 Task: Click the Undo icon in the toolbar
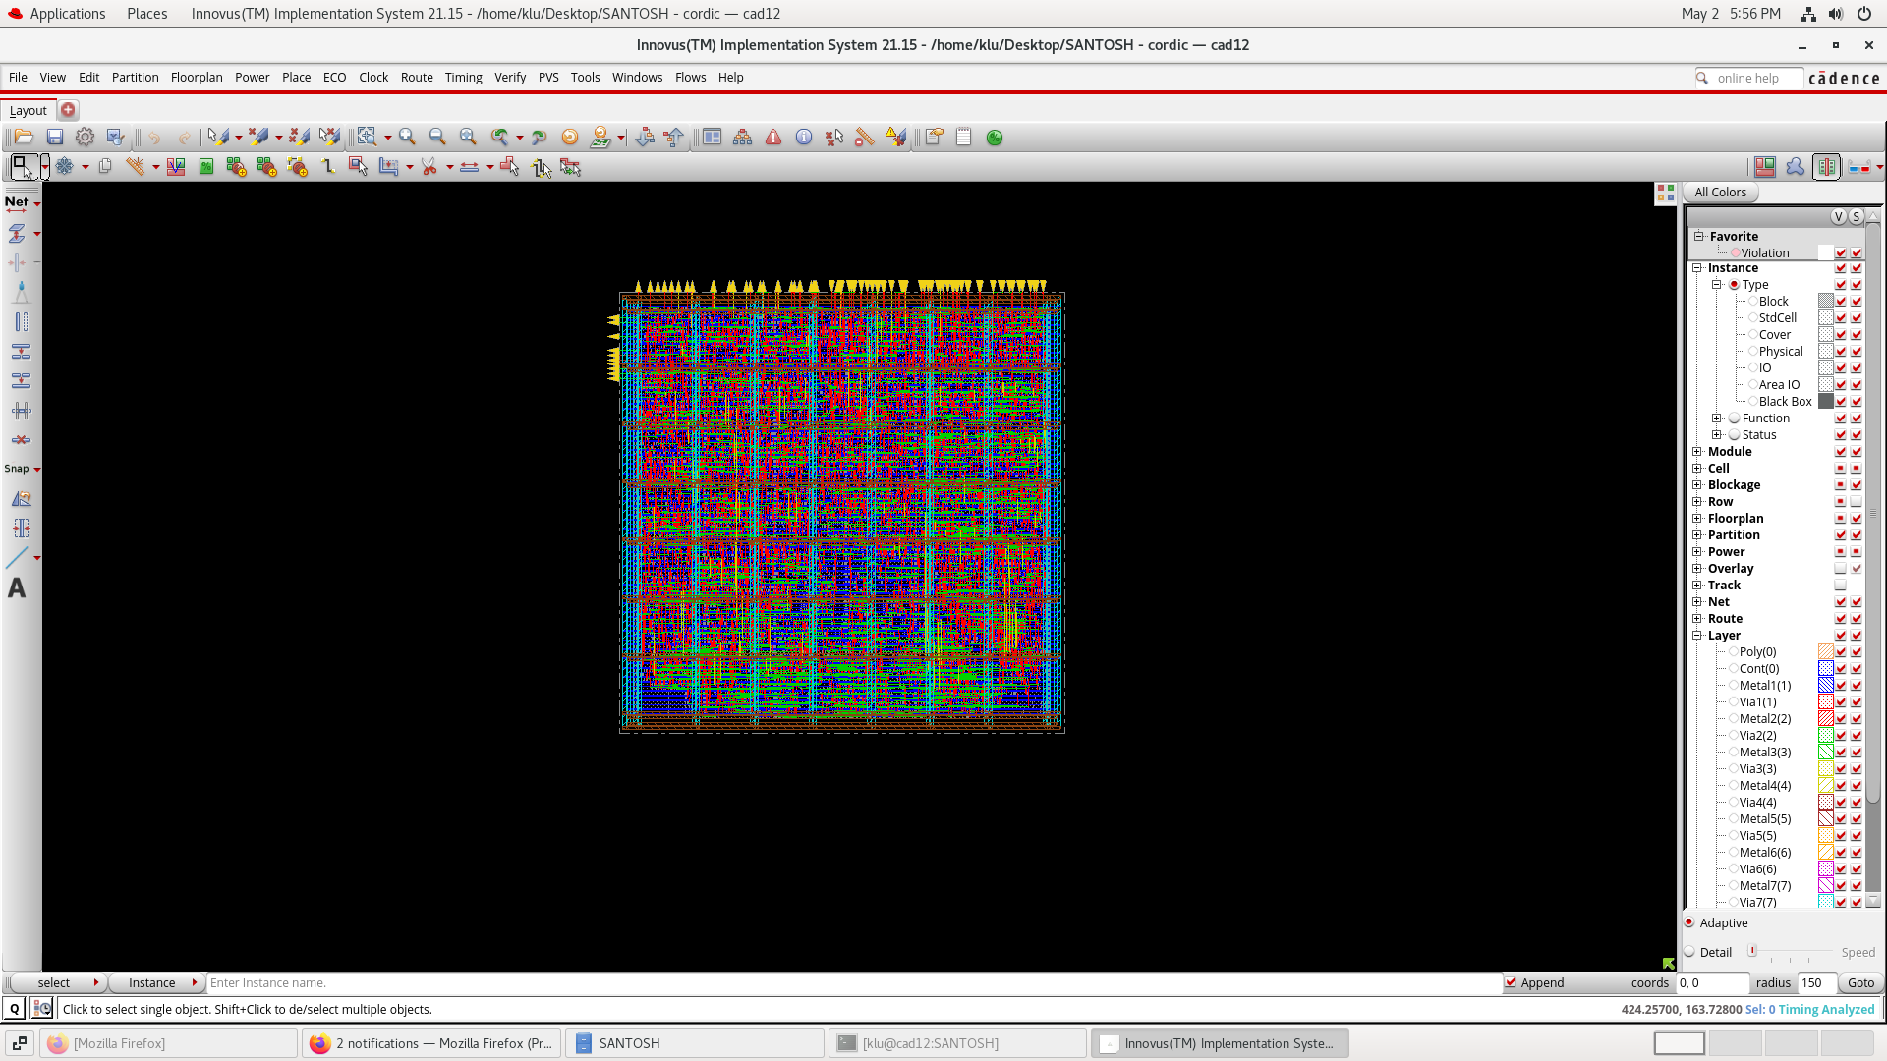pos(154,138)
